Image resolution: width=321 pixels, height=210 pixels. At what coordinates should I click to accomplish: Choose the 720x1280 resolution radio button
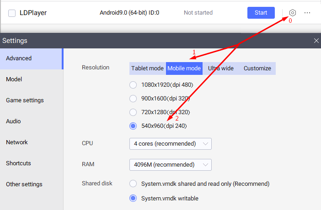coord(133,112)
